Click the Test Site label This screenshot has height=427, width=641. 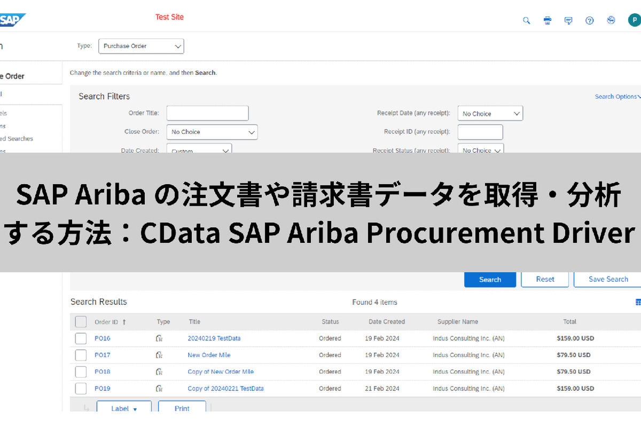[x=169, y=17]
